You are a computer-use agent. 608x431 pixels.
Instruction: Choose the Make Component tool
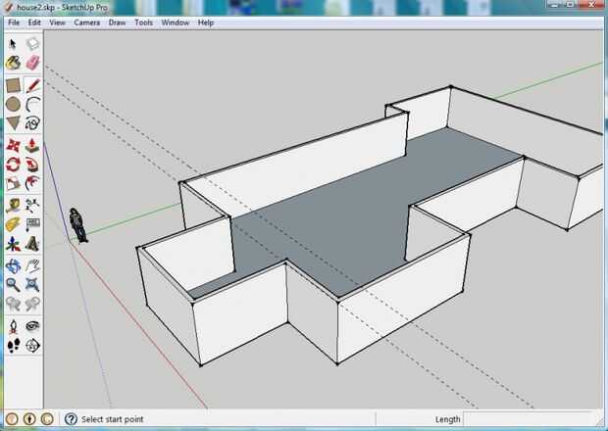click(32, 44)
